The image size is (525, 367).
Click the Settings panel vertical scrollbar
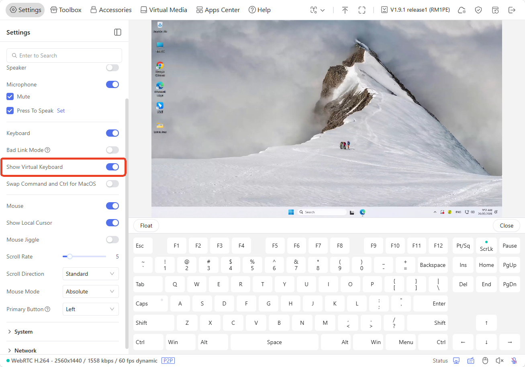(127, 223)
